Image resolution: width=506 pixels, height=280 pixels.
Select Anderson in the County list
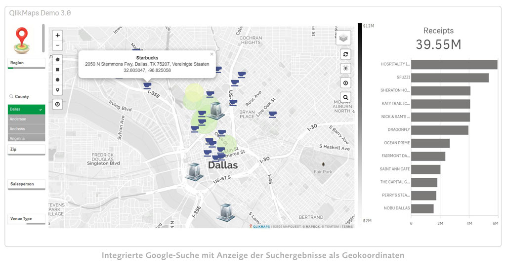click(27, 119)
